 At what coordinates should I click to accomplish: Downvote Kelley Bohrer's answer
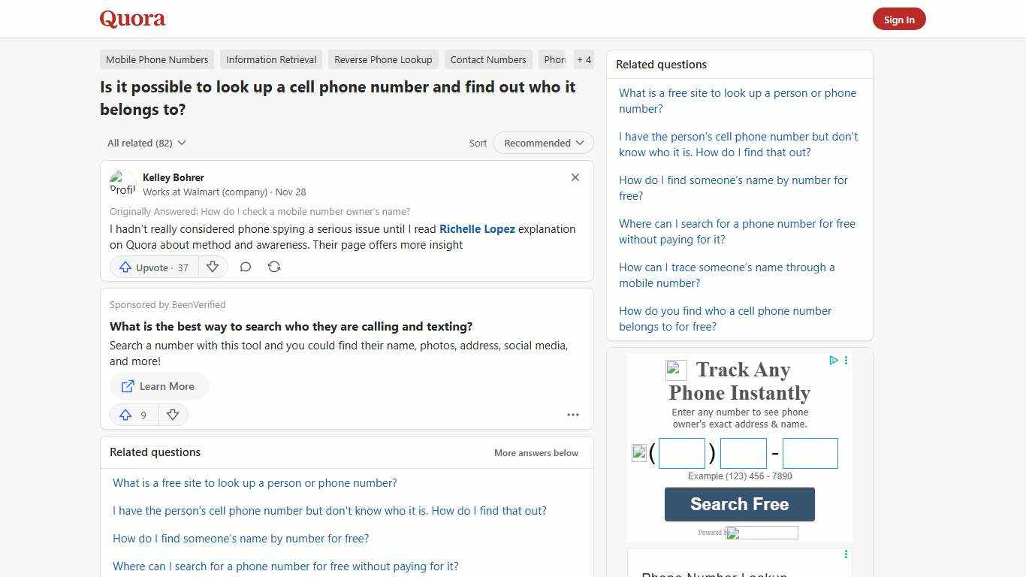pos(213,267)
